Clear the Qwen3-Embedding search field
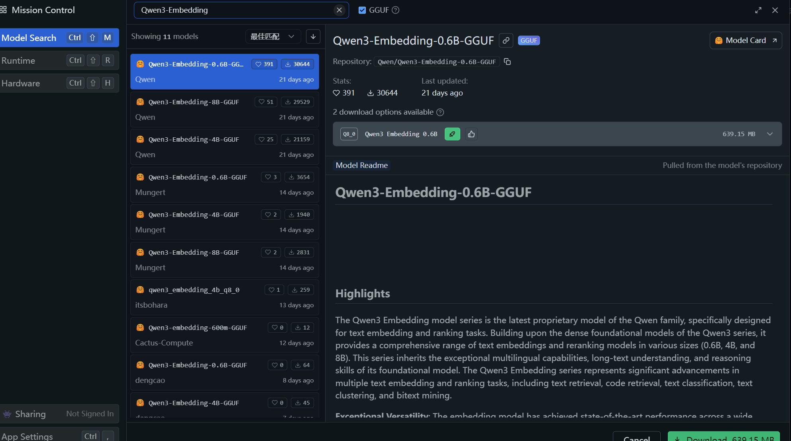 coord(339,10)
